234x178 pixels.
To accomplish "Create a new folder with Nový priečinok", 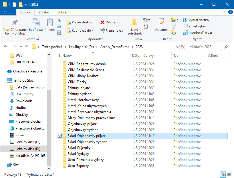I will (x=134, y=26).
